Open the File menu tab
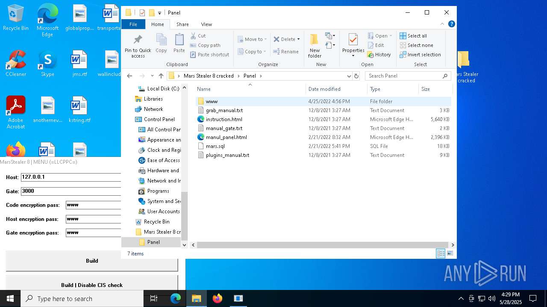 pyautogui.click(x=133, y=24)
